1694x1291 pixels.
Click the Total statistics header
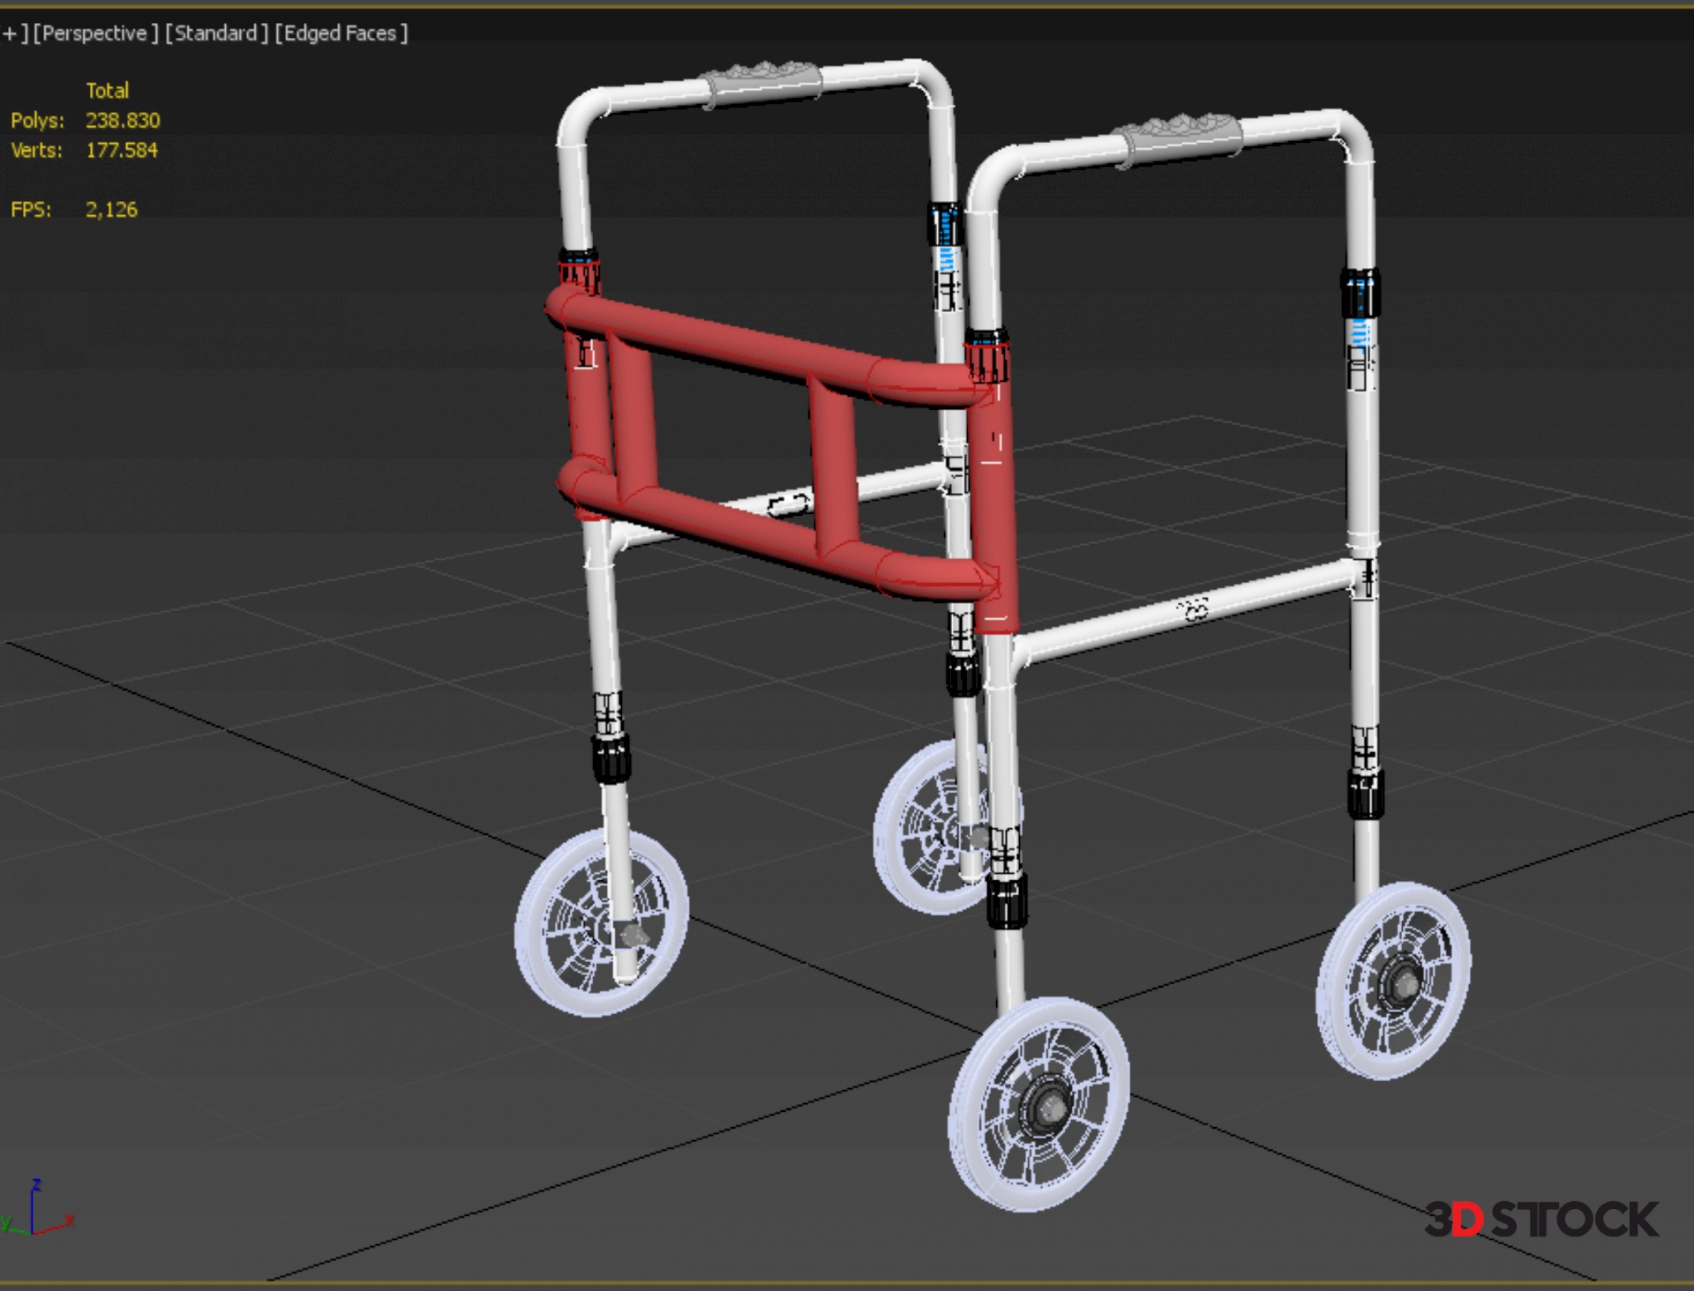click(107, 91)
